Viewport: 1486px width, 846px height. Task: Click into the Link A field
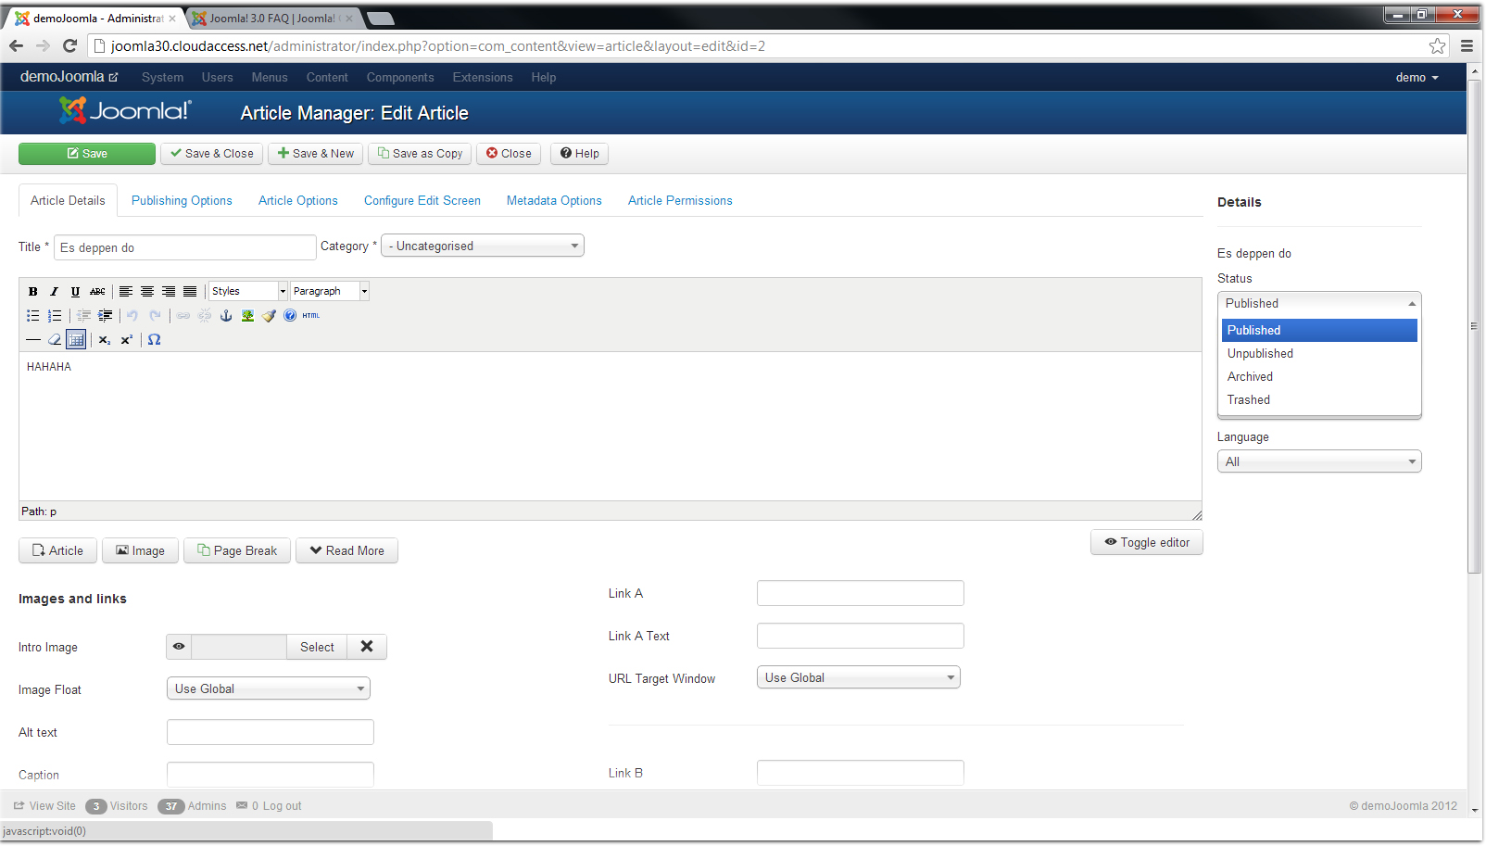click(x=861, y=593)
